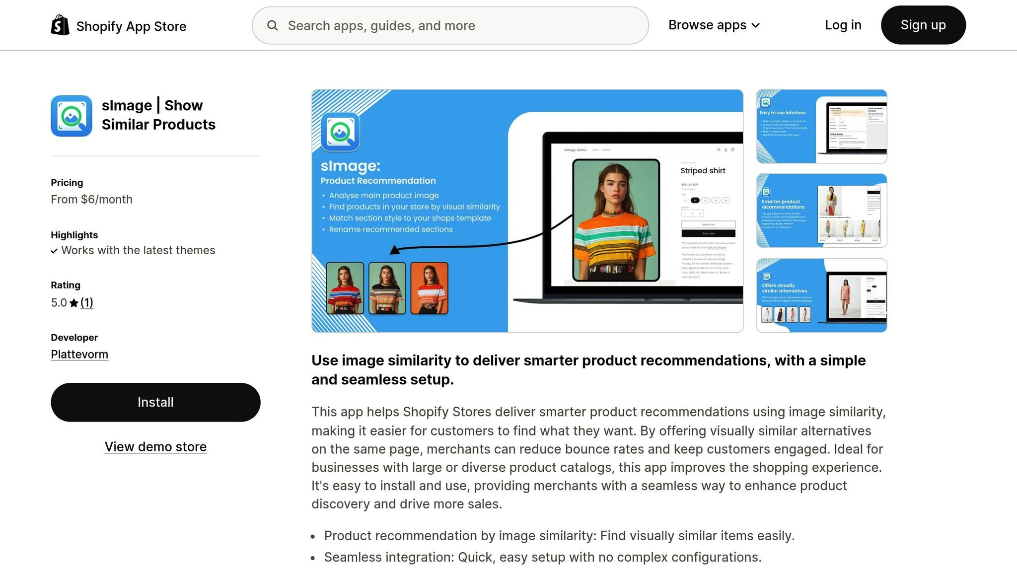Screen dimensions: 1017x572
Task: Click the sImage logo inside main screenshot
Action: [x=340, y=132]
